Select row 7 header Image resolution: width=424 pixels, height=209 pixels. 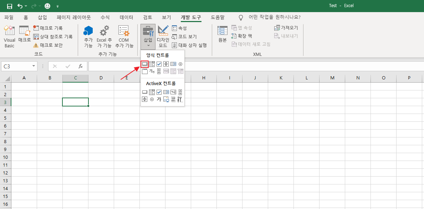tap(5, 134)
